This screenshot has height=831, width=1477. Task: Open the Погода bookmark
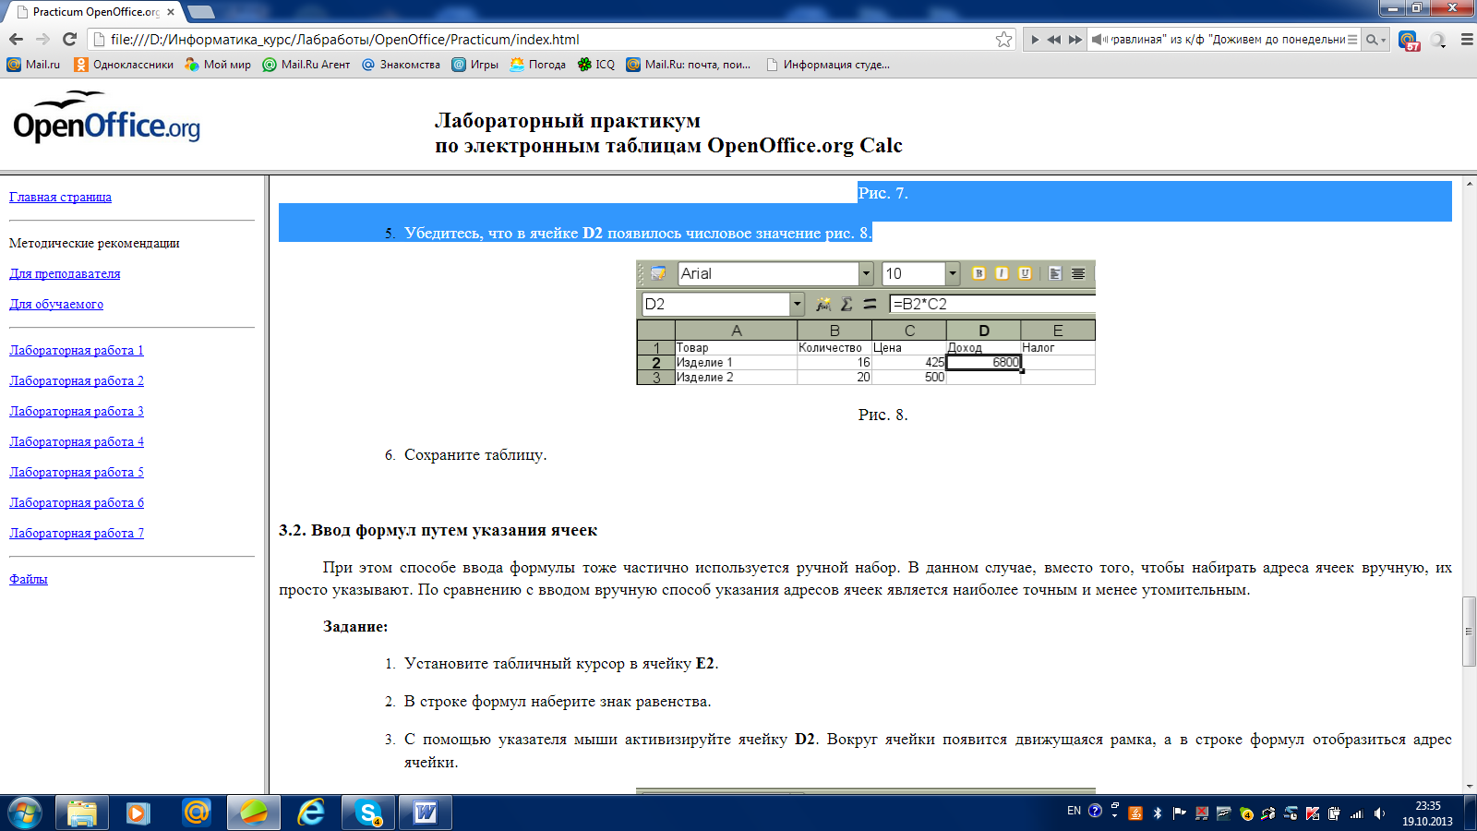click(537, 65)
